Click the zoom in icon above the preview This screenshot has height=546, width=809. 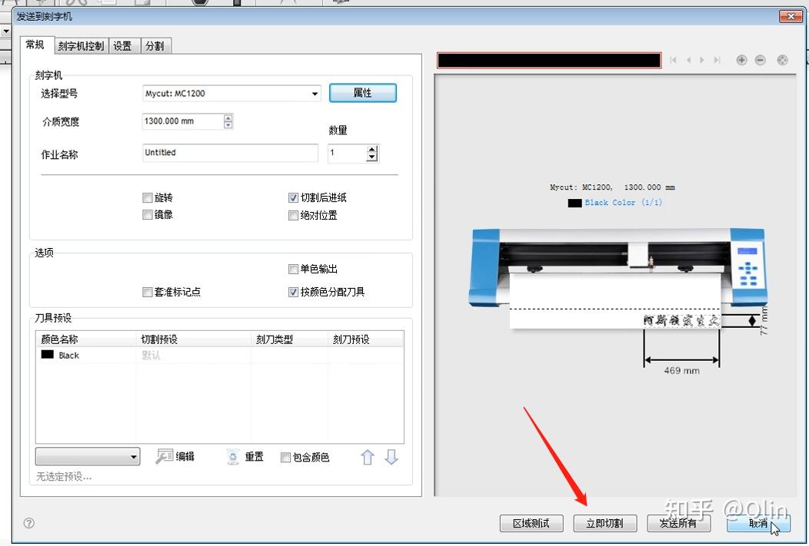click(741, 60)
